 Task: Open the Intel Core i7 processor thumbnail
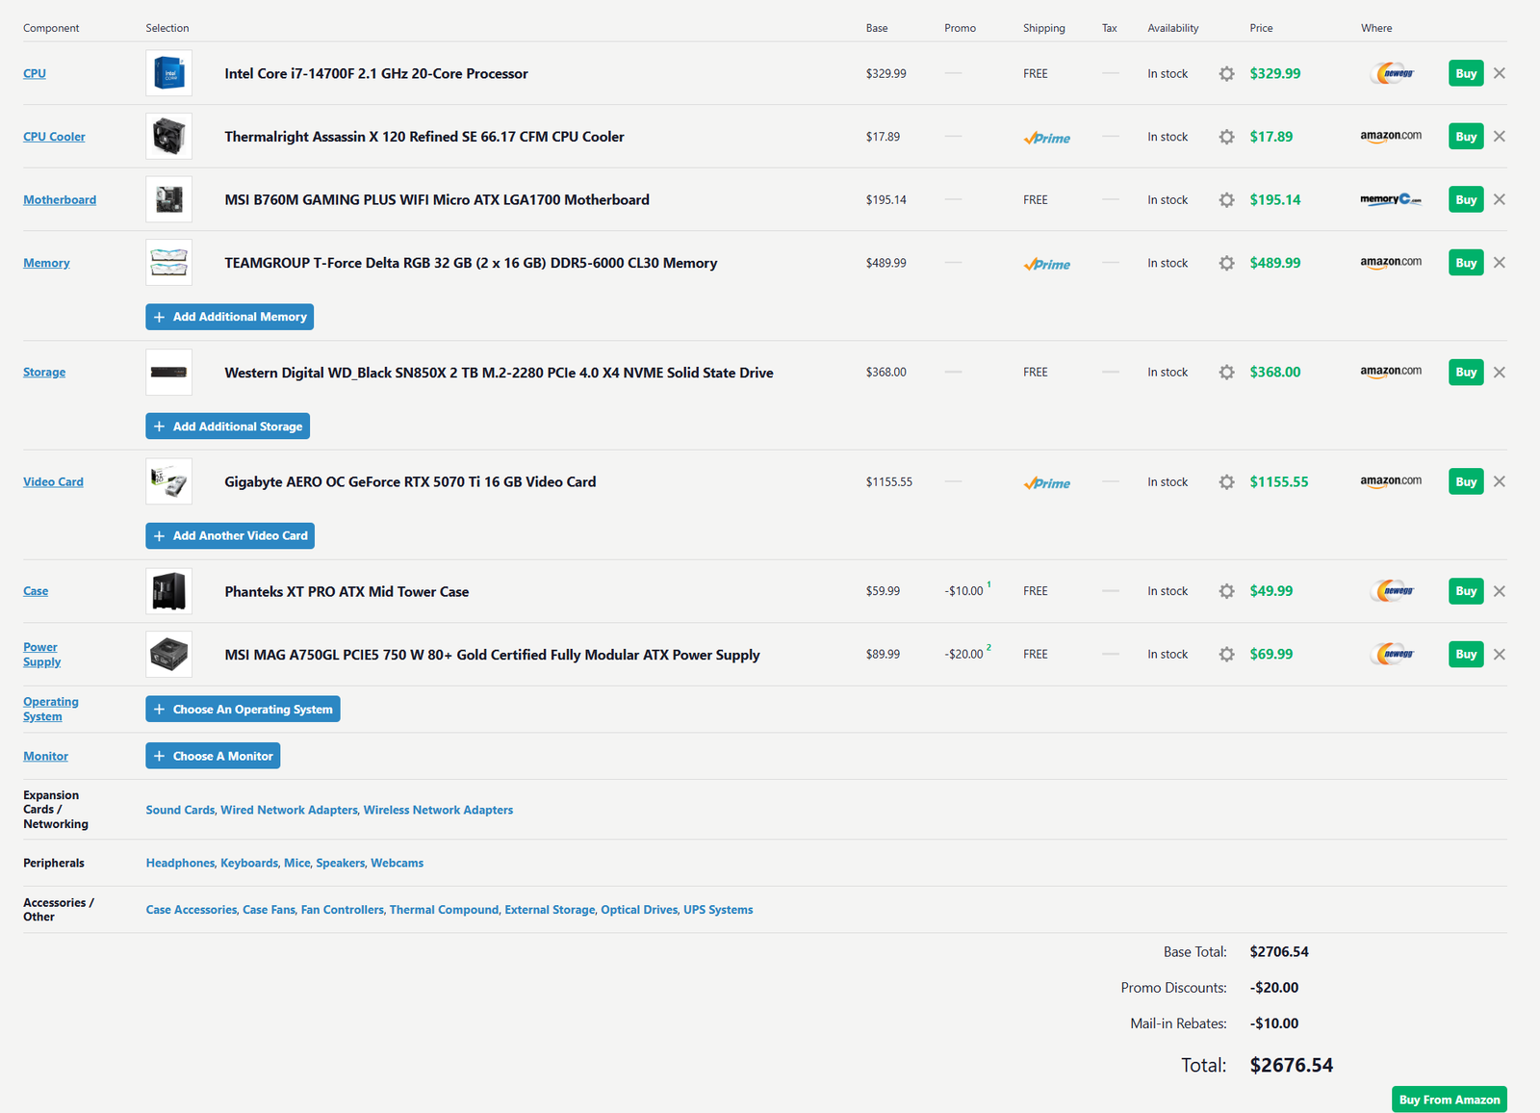169,73
